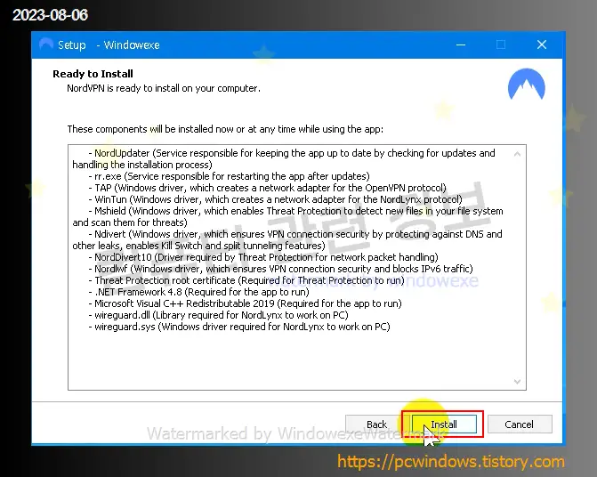Click the Ready to Install heading
This screenshot has height=477, width=597.
pos(93,74)
